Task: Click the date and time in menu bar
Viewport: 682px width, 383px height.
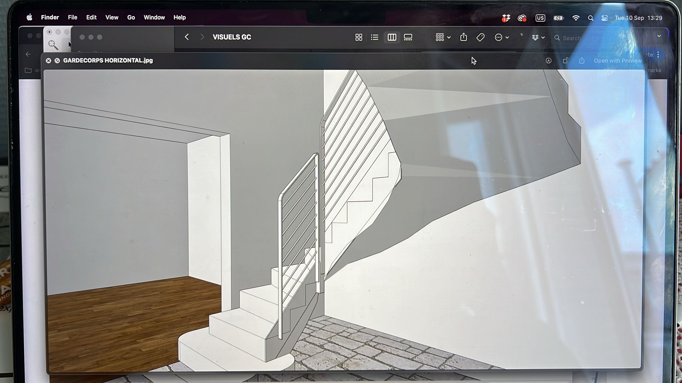Action: pos(638,18)
